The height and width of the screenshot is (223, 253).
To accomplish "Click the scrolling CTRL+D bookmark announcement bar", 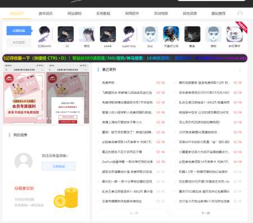I will 125,58.
